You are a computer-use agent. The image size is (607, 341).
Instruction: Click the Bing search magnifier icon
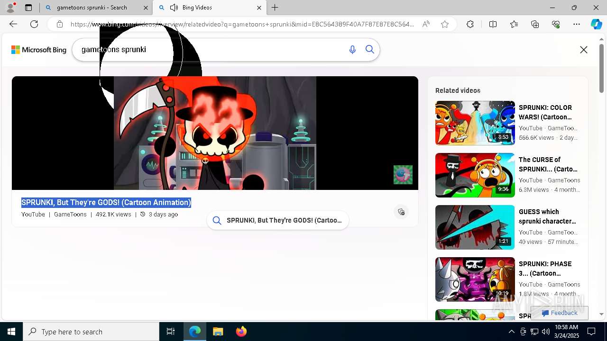coord(370,49)
